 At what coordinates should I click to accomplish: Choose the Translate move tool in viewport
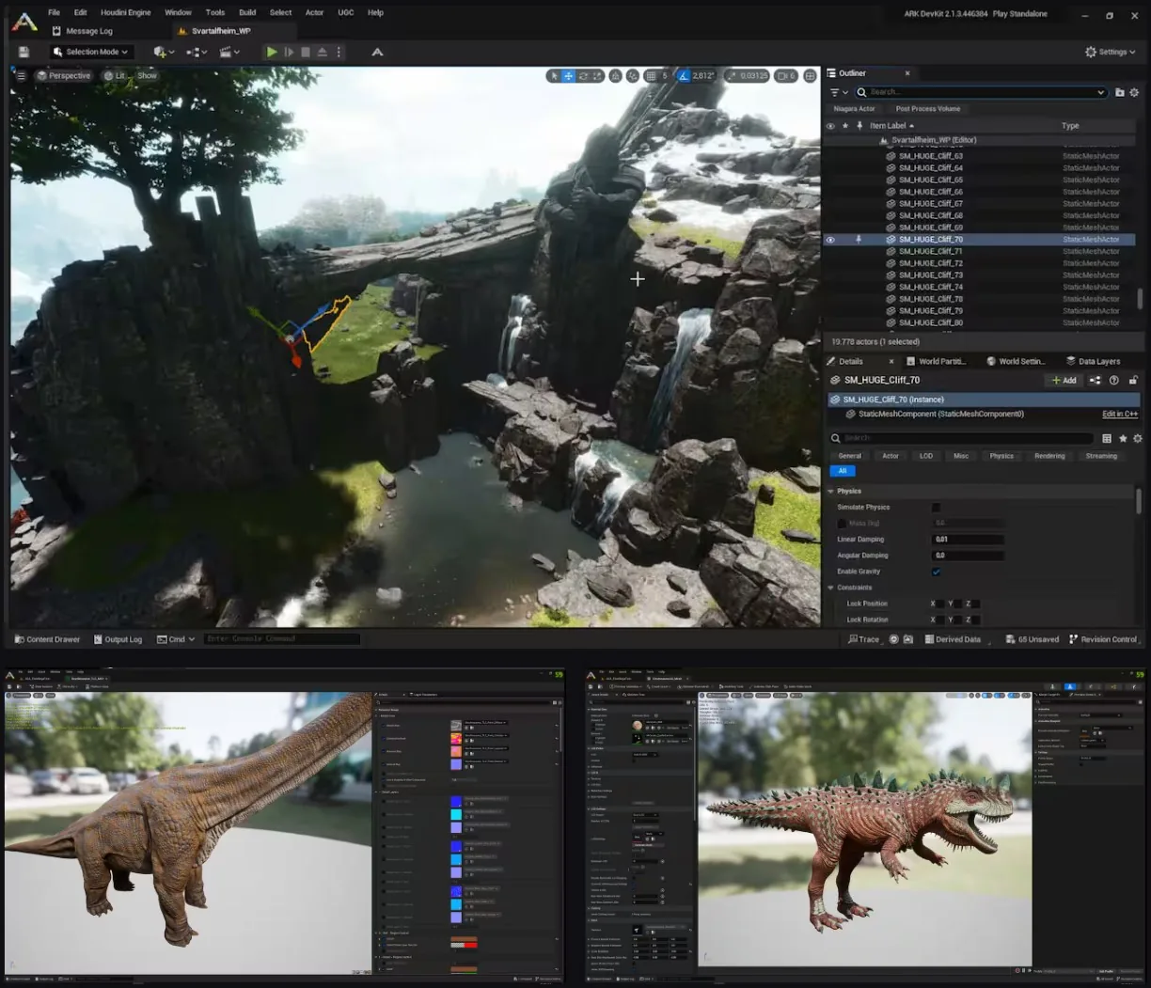tap(569, 75)
